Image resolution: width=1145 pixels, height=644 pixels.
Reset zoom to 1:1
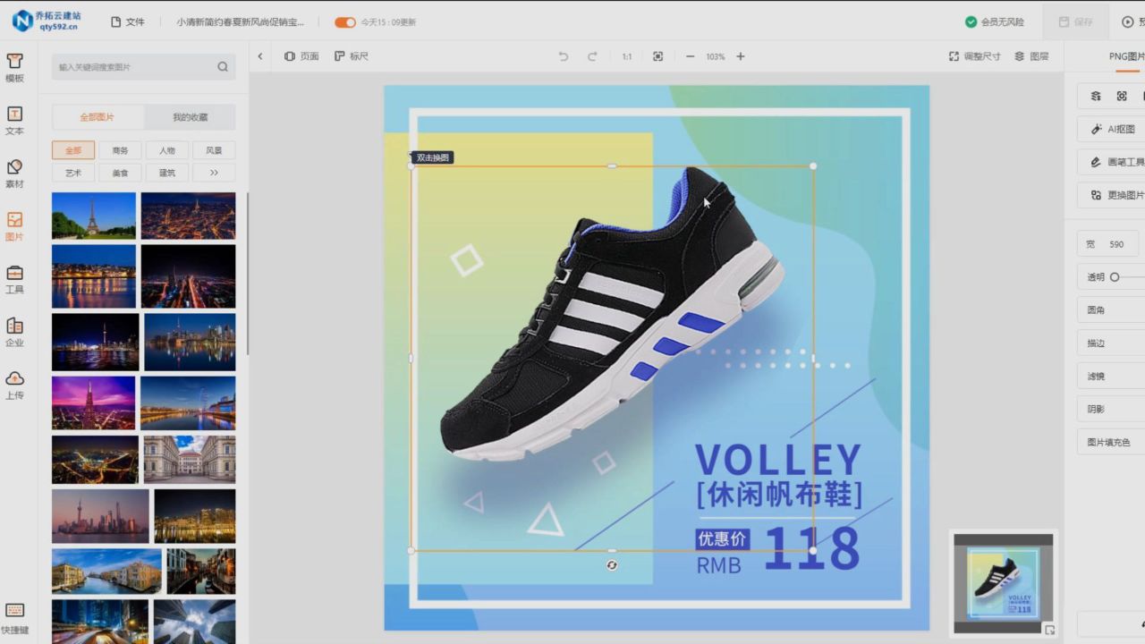tap(627, 56)
